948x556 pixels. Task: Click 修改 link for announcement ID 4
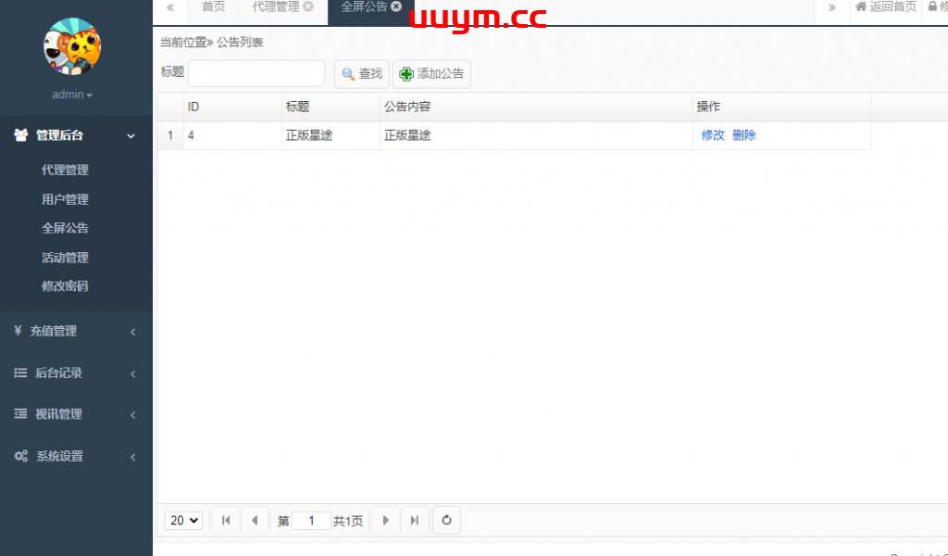tap(713, 135)
